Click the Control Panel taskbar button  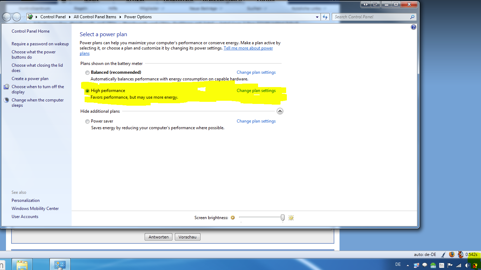click(60, 264)
